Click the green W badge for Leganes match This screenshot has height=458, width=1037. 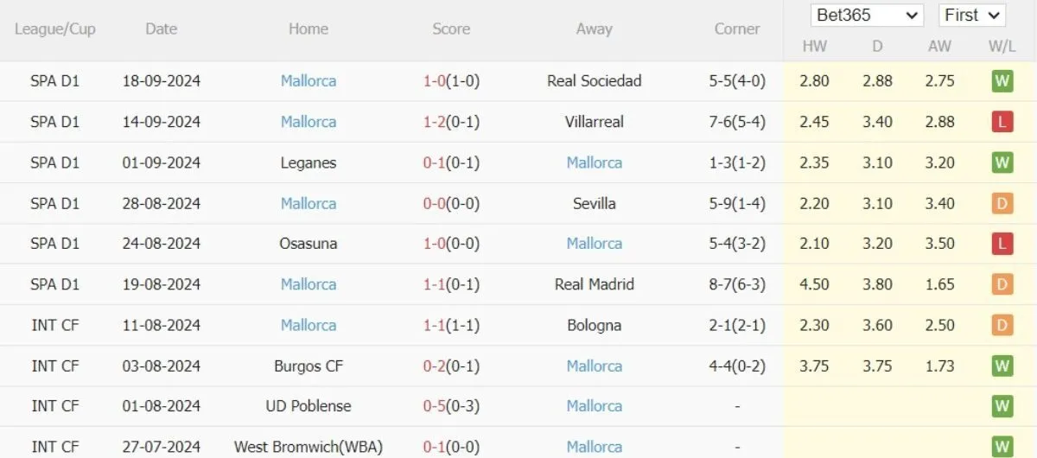[x=1002, y=162]
